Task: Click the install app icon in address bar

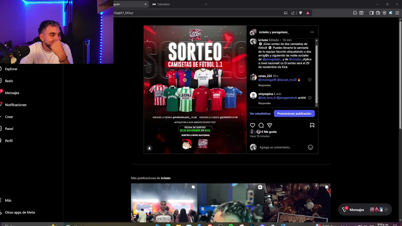Action: tap(285, 13)
